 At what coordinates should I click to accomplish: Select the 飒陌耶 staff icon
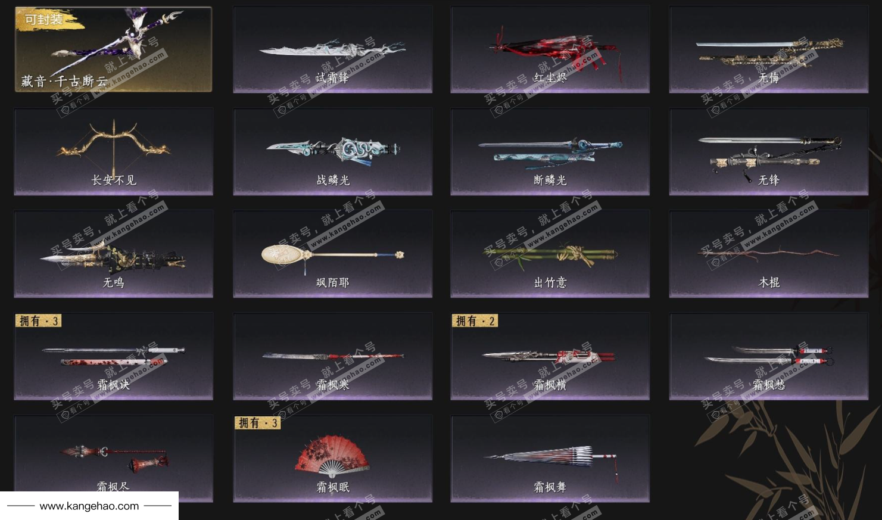tap(332, 254)
